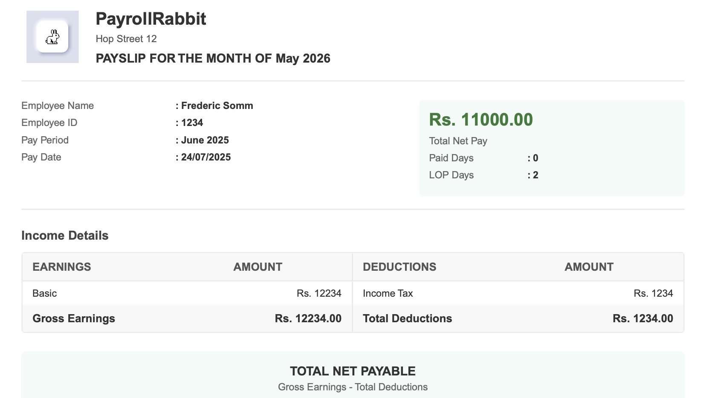Click the DEDUCTIONS column header
Viewport: 709px width, 398px height.
point(399,267)
